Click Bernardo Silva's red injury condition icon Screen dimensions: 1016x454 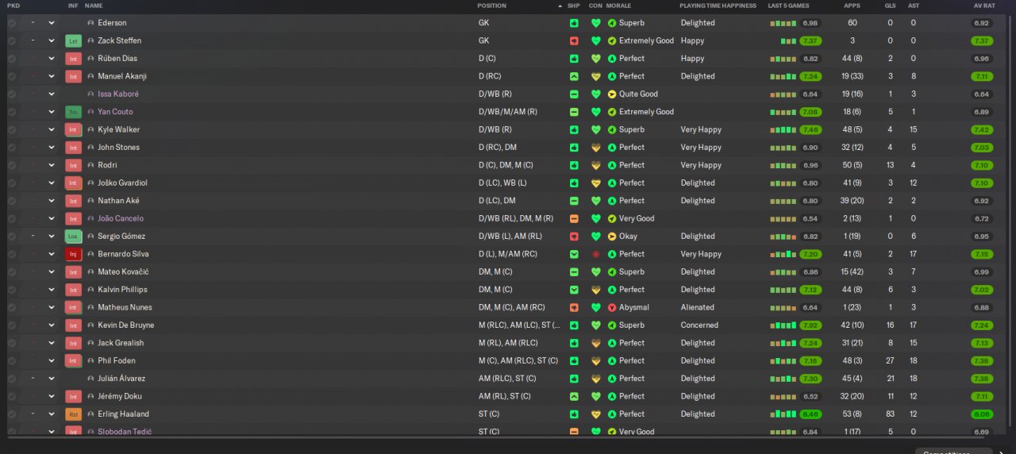pos(596,254)
